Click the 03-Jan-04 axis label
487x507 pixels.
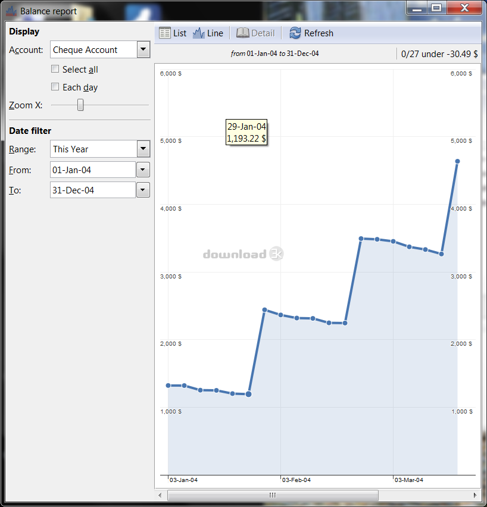(x=183, y=480)
